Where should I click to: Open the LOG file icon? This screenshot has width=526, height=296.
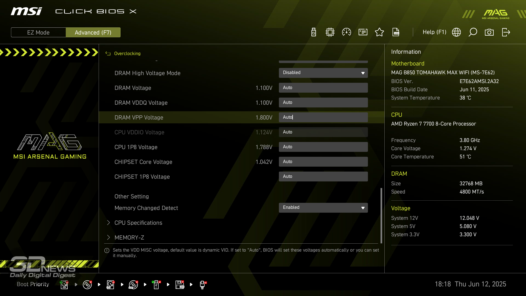[396, 32]
